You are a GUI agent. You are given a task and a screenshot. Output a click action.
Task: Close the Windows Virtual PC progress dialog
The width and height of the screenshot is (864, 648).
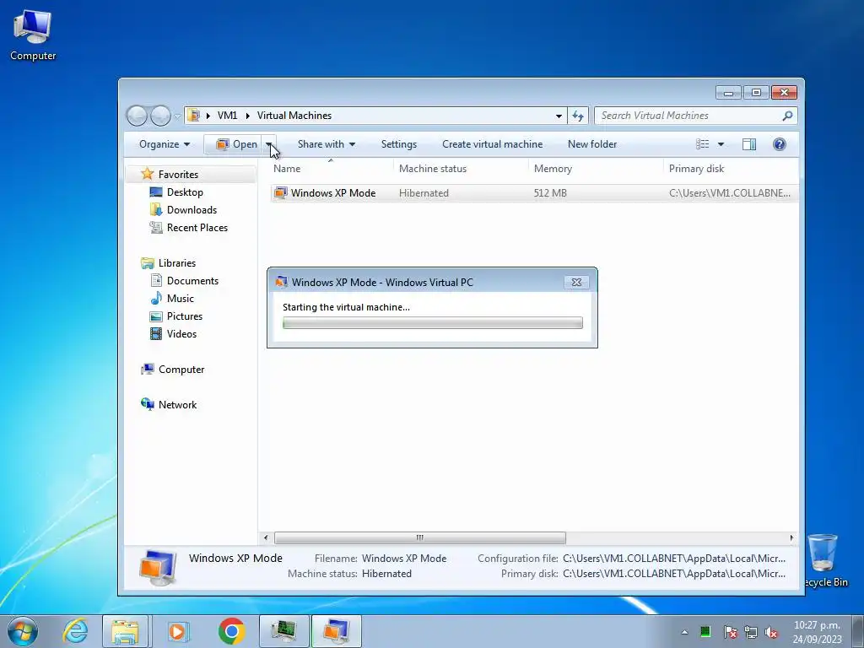[576, 282]
